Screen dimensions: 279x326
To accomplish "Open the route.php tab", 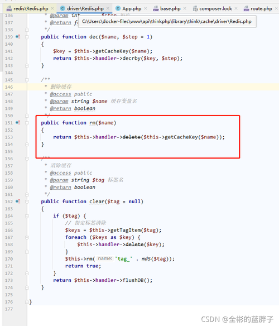I will point(261,8).
